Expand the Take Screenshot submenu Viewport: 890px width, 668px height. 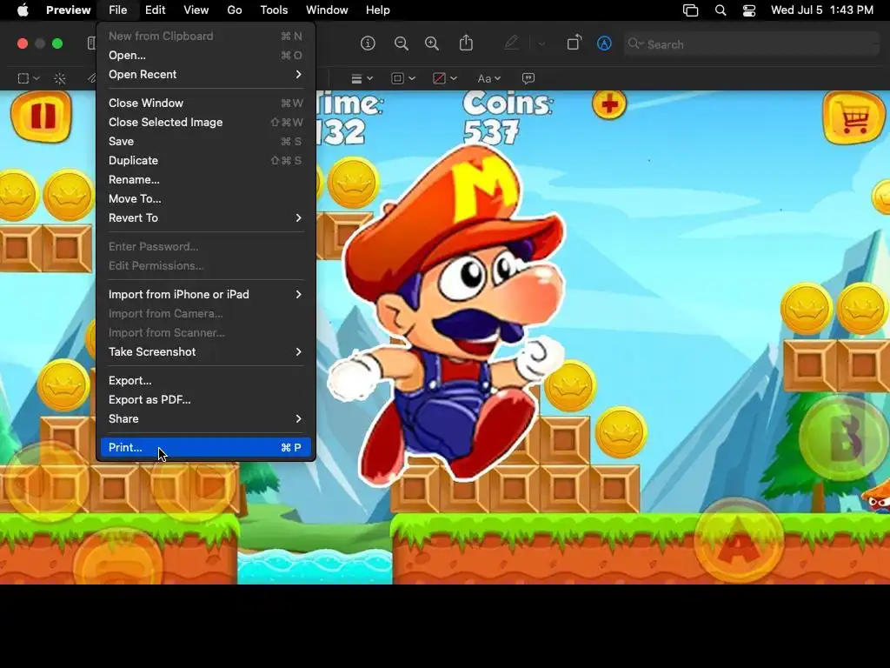pos(205,351)
